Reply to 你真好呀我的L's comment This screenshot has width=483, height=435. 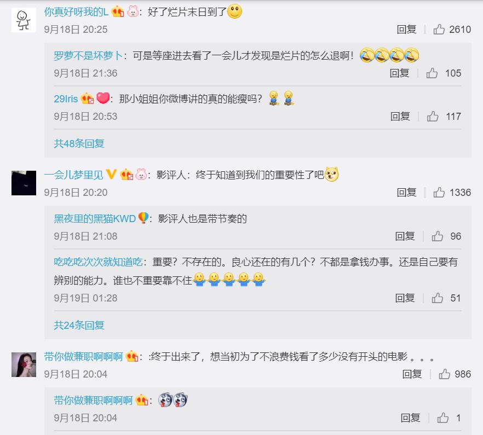point(406,29)
